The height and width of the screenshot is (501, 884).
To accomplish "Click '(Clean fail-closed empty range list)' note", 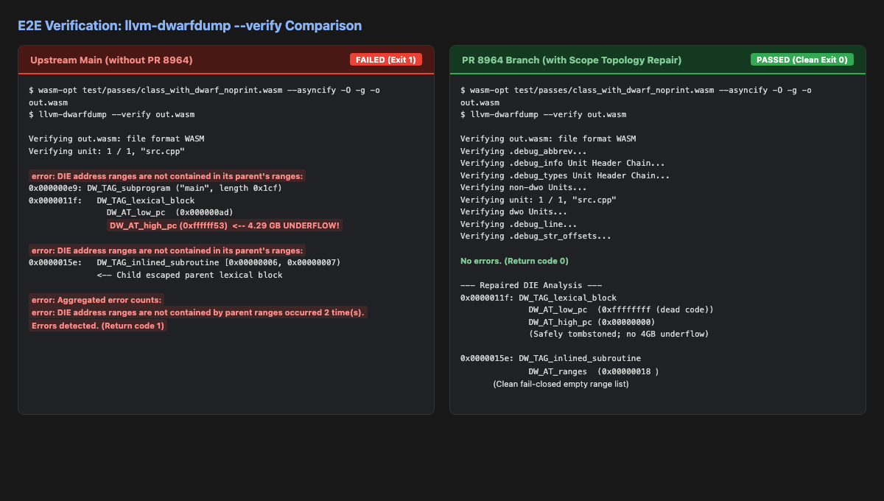I will 561,384.
